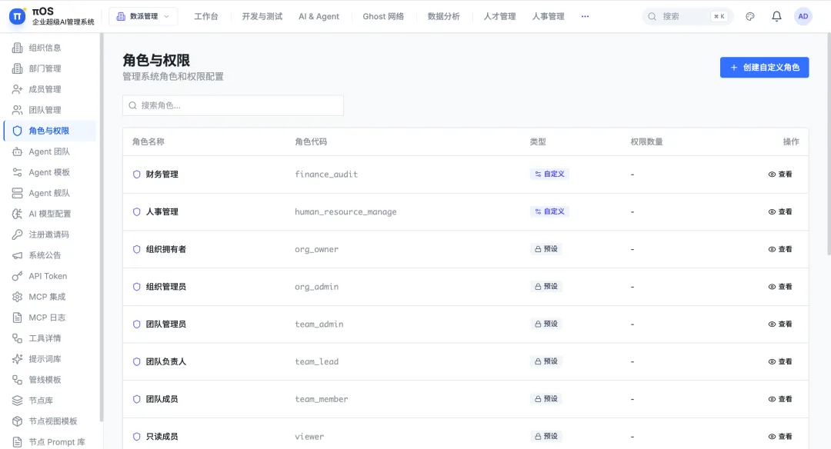Viewport: 831px width, 449px height.
Task: View the 团队管理员 role via eye button
Action: click(x=780, y=324)
